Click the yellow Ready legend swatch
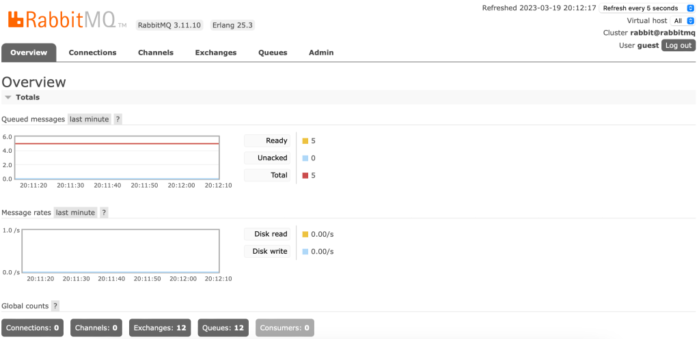 click(x=305, y=141)
